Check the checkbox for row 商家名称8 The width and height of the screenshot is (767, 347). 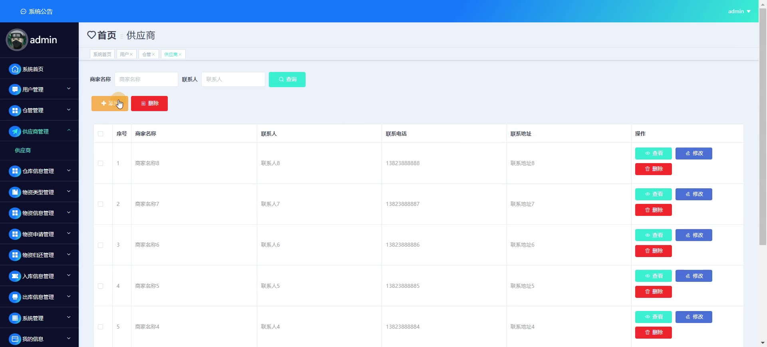[x=100, y=164]
